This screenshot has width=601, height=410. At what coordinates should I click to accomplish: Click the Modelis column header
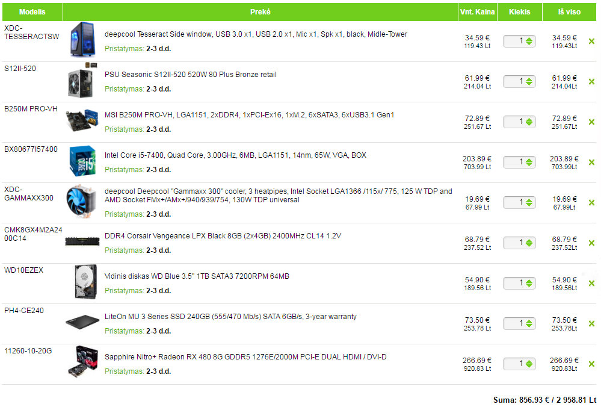[32, 12]
